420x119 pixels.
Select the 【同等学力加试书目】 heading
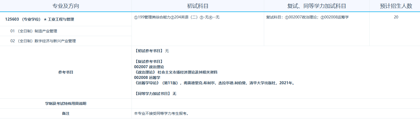152,94
